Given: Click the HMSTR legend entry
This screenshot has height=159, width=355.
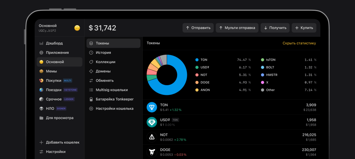Looking at the screenshot, I should coord(288,75).
